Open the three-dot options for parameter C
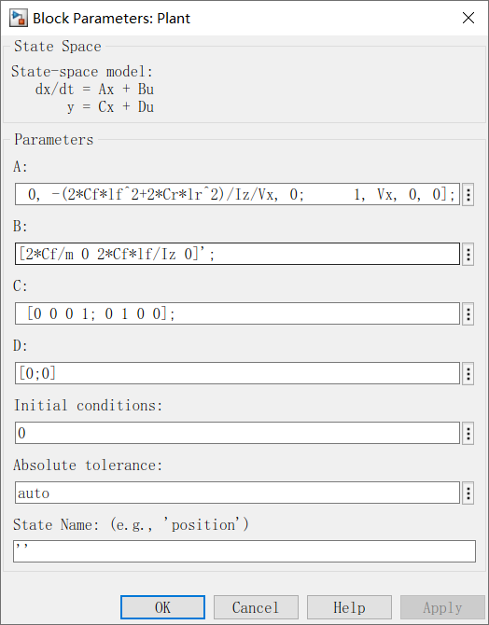Viewport: 489px width, 625px height. [x=468, y=314]
